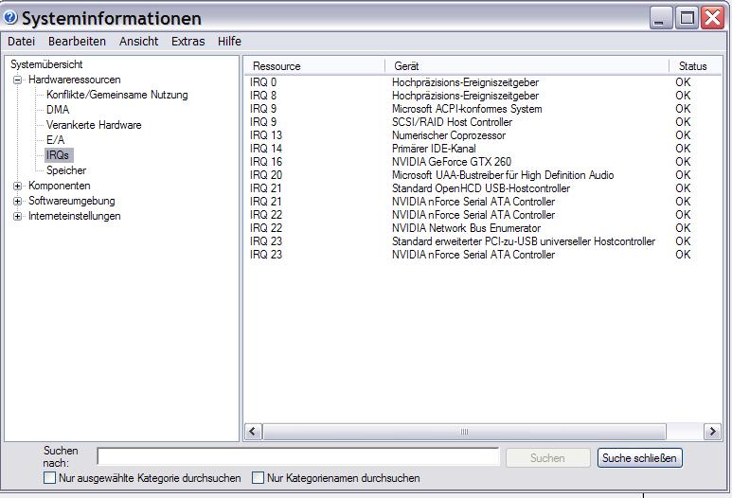The image size is (732, 498).
Task: Close the Systeminformationen window
Action: point(712,18)
